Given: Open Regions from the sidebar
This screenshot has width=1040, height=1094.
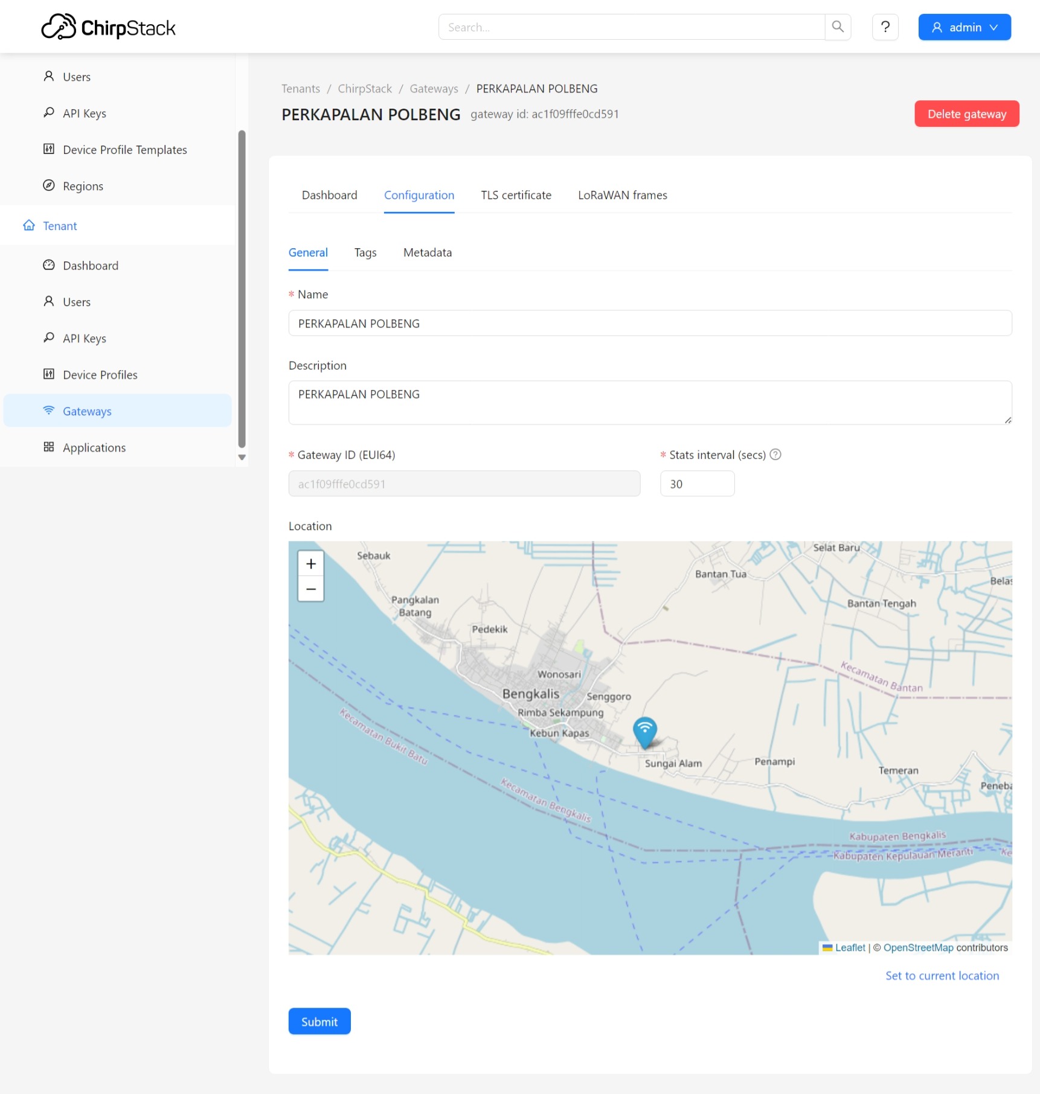Looking at the screenshot, I should (83, 186).
